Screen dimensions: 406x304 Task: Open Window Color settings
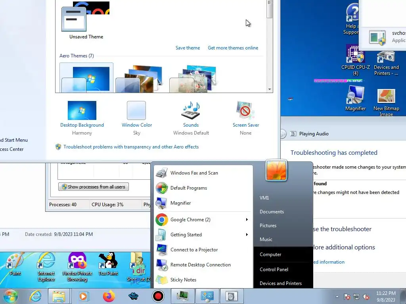pyautogui.click(x=137, y=118)
